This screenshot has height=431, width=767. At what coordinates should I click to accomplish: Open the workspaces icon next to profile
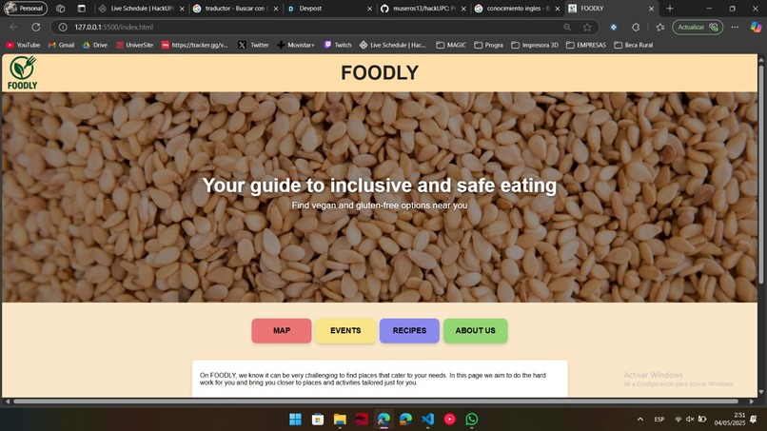pyautogui.click(x=60, y=9)
